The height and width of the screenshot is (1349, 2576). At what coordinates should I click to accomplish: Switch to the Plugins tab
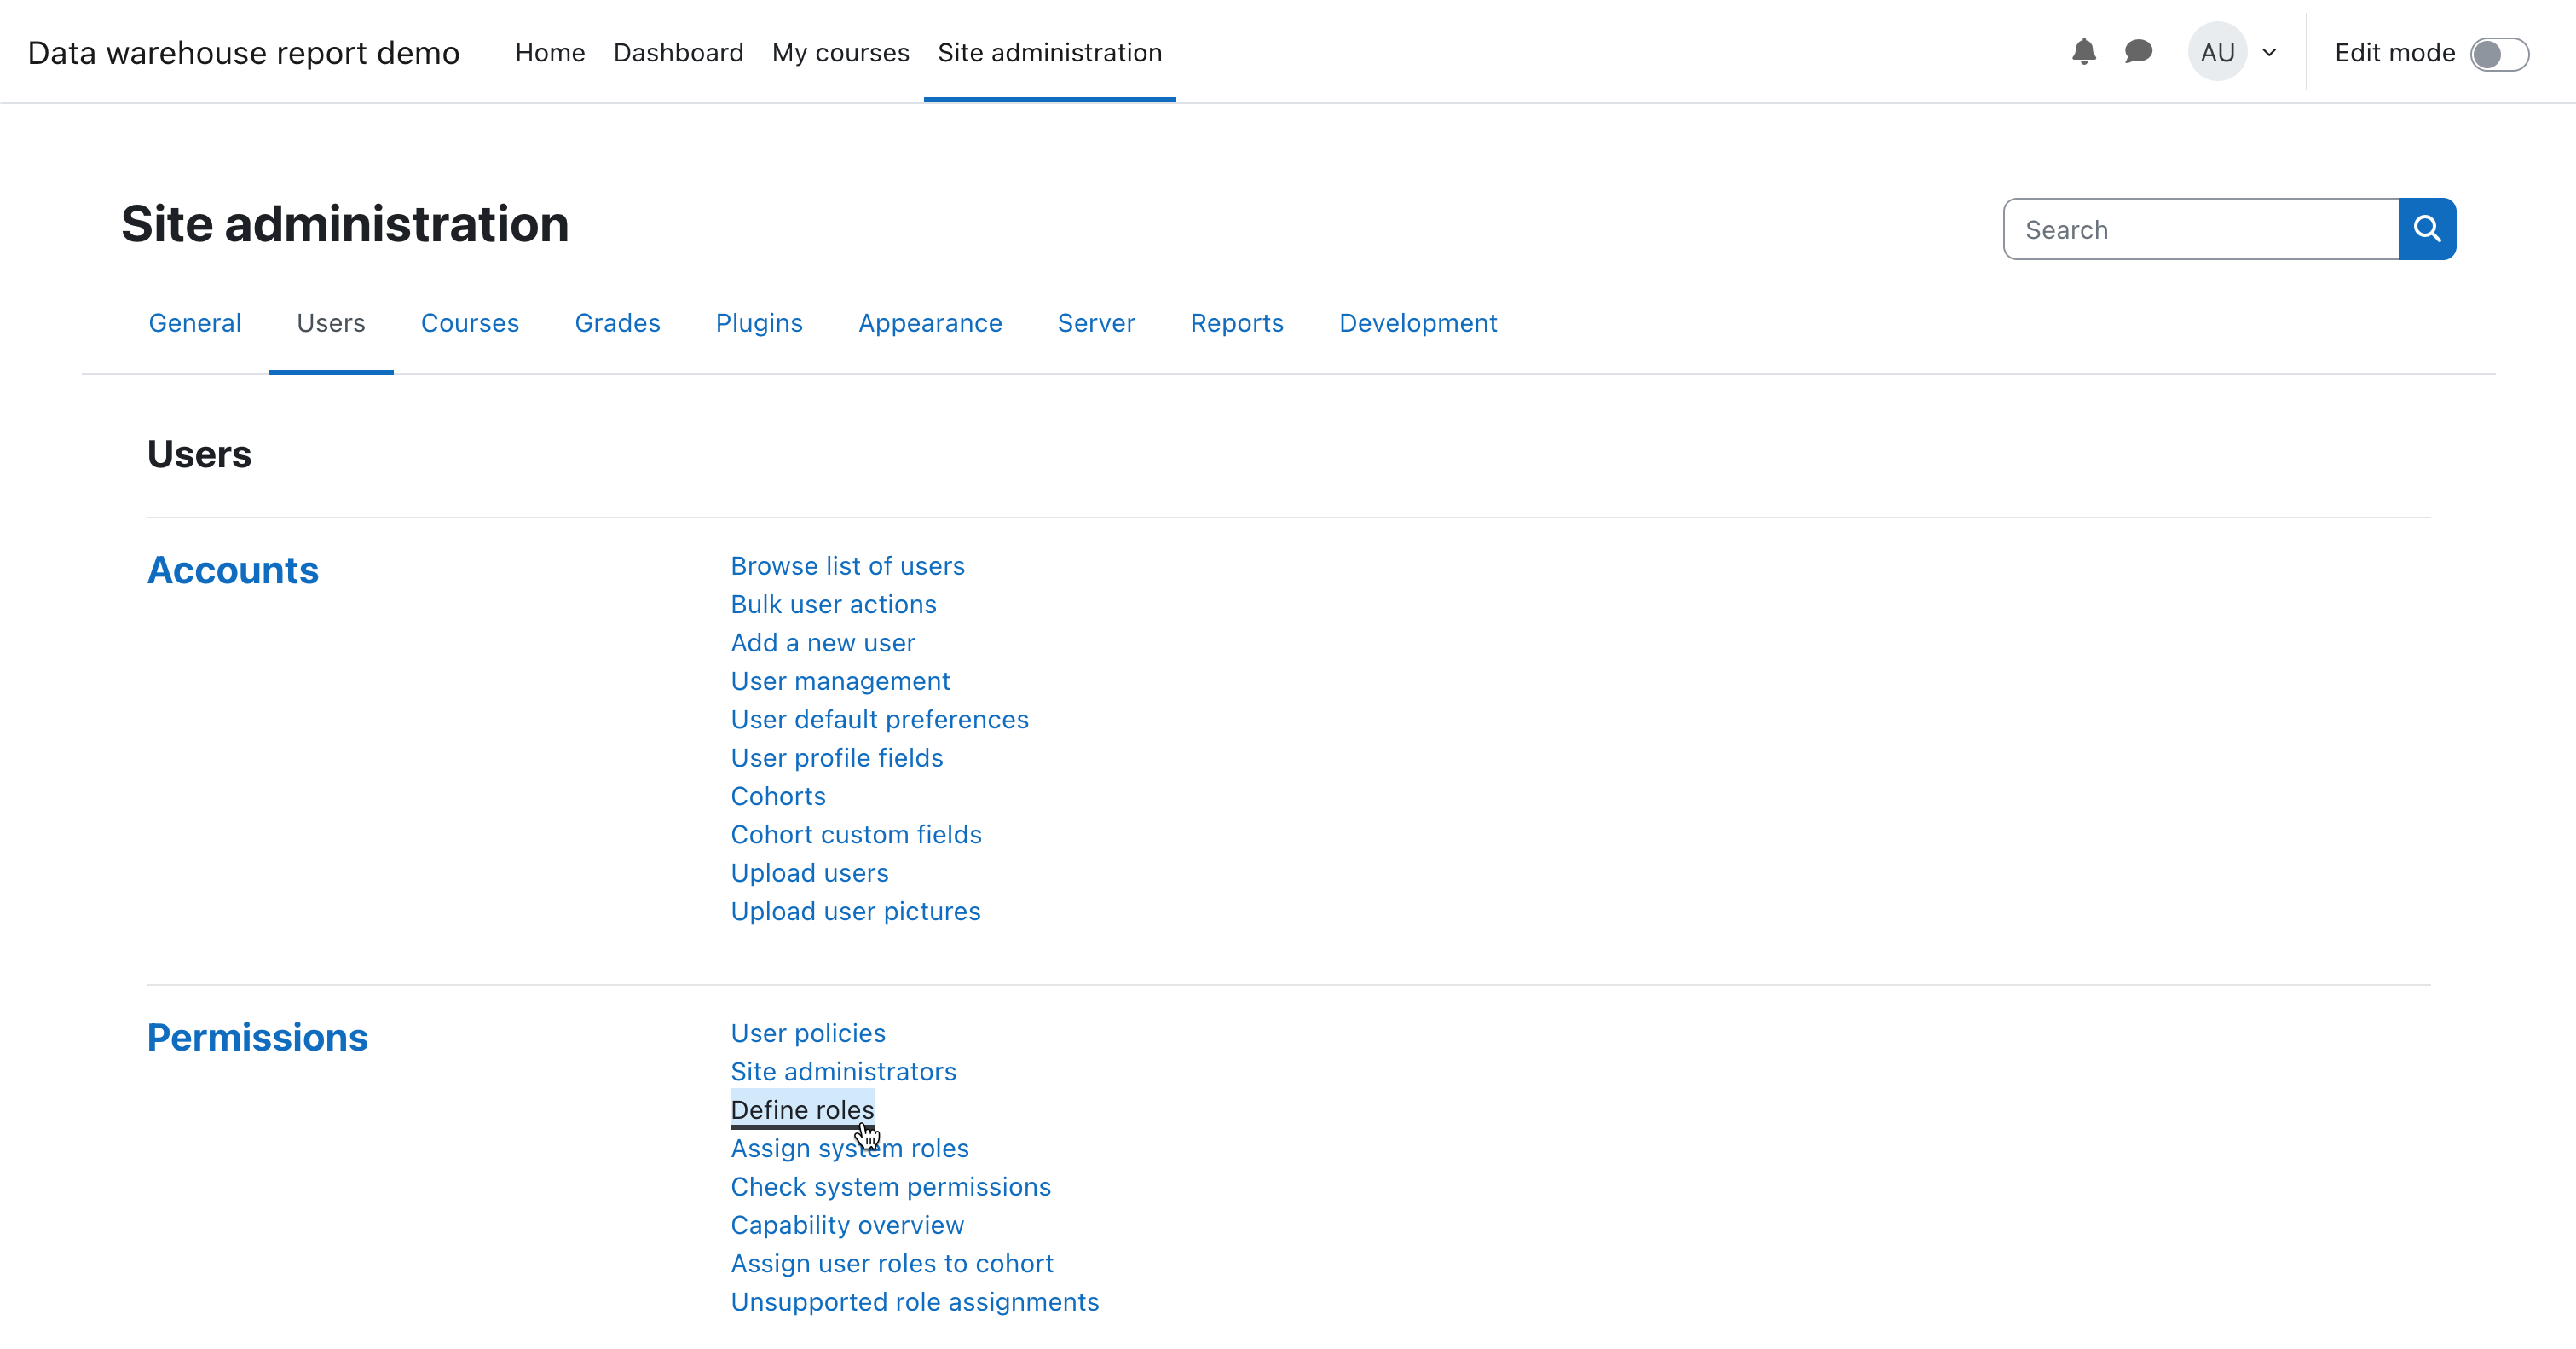(x=759, y=323)
